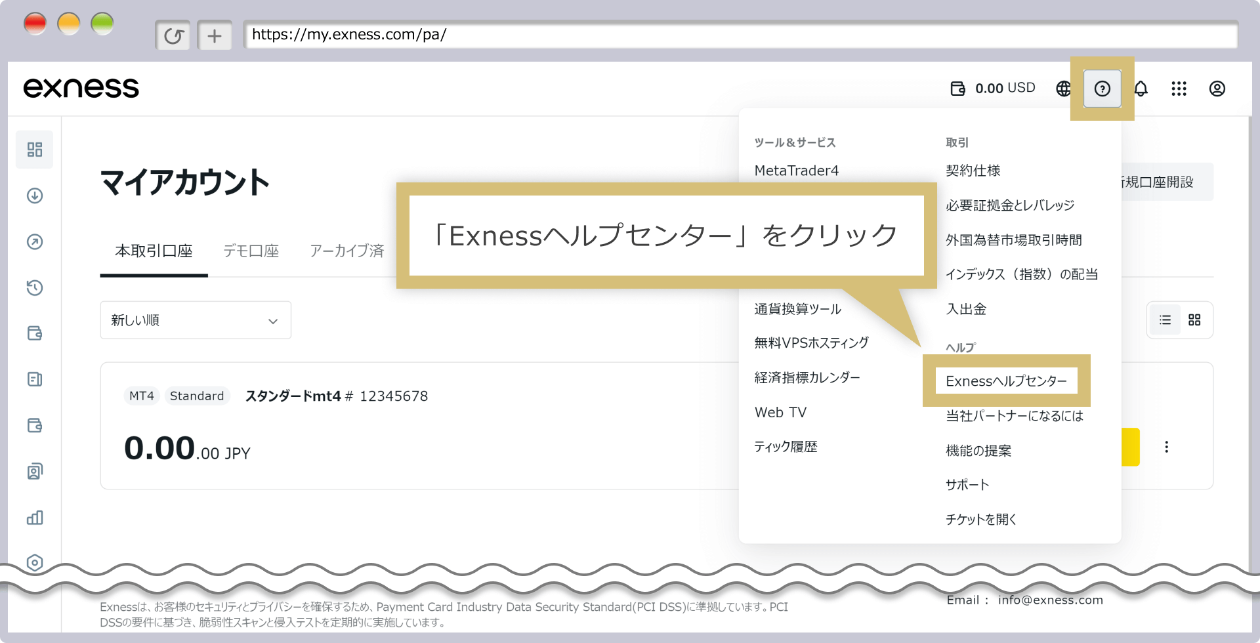
Task: Click Exnessヘルプセンター menu item
Action: [x=1007, y=381]
